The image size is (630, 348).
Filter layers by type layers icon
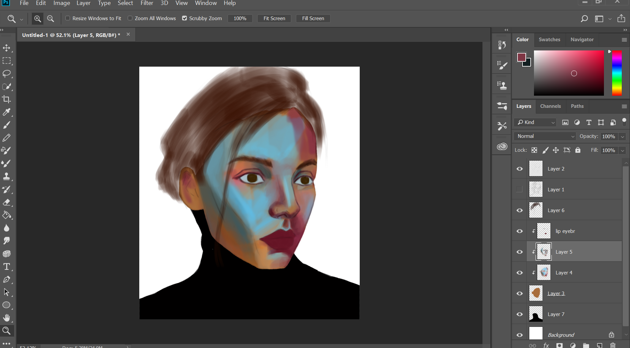[x=589, y=122]
